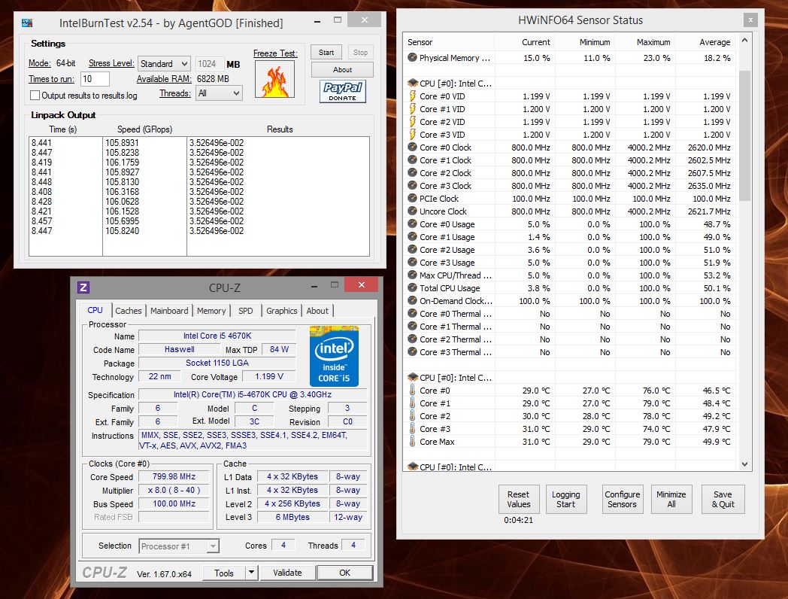Click the '106.3168' speed value in Linpack Output
Screen dimensions: 788x599
point(122,192)
